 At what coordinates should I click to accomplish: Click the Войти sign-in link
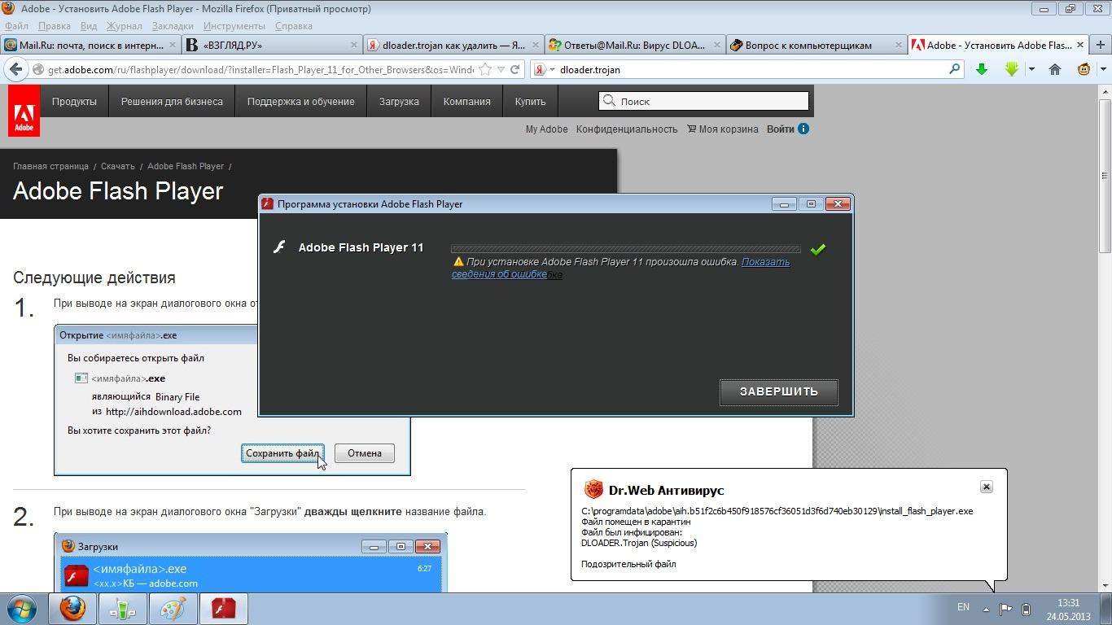(x=780, y=129)
